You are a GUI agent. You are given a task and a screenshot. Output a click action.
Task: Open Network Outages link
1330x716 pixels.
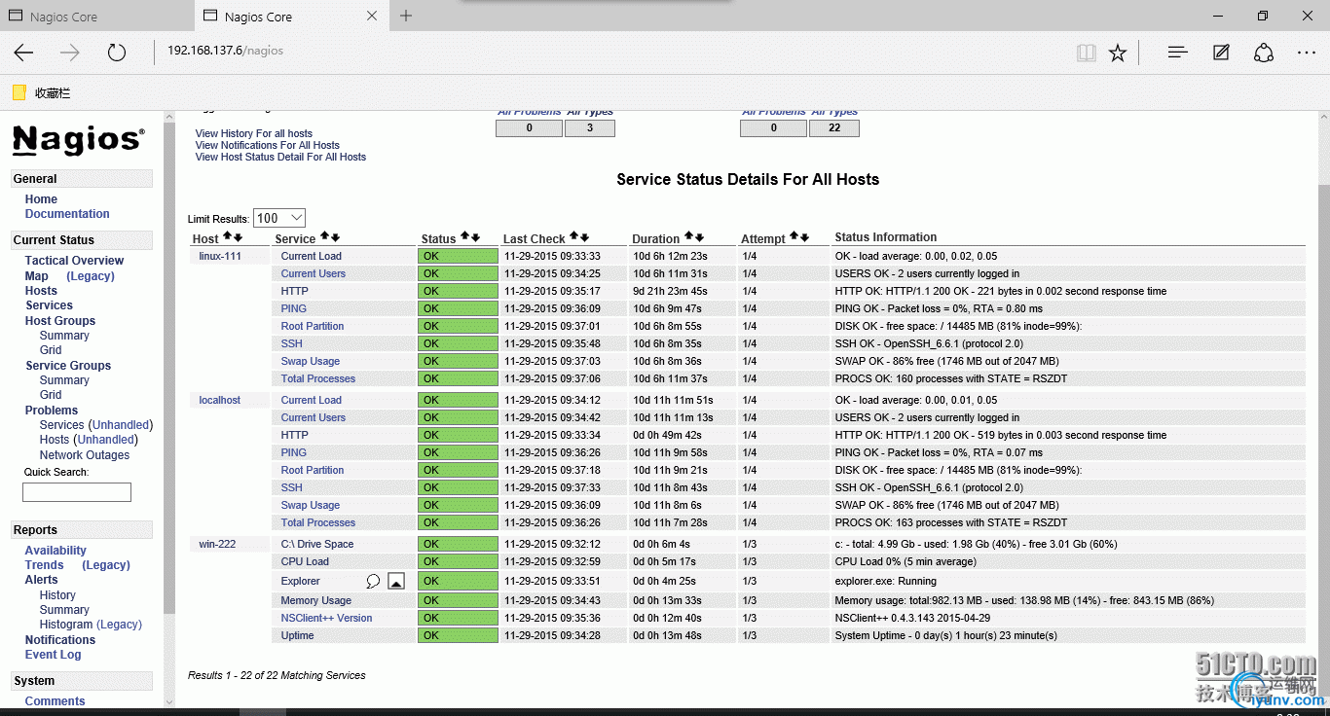[85, 455]
